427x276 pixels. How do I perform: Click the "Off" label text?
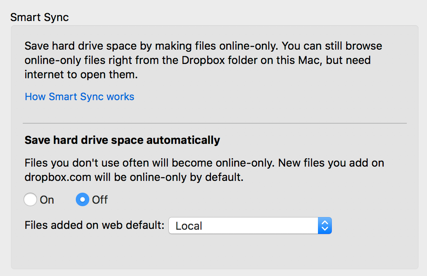tap(100, 200)
